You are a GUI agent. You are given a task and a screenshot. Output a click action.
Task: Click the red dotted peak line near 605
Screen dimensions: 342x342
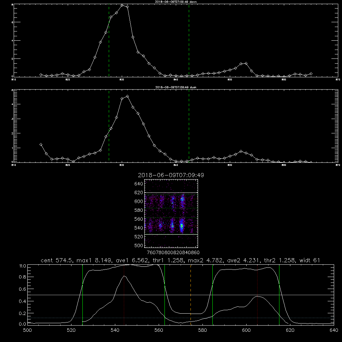pos(258,294)
